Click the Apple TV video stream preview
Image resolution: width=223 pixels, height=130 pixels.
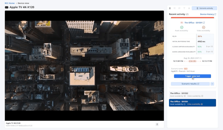click(84, 65)
